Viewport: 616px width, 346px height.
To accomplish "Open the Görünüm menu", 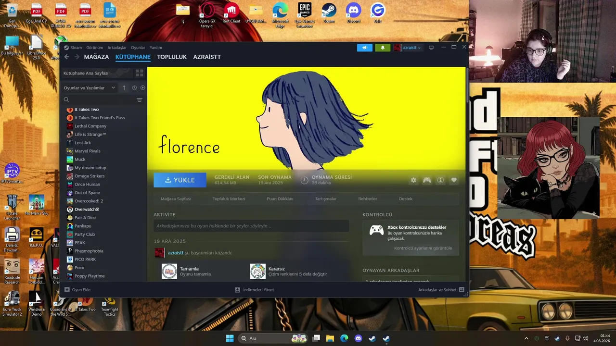I will click(x=95, y=48).
